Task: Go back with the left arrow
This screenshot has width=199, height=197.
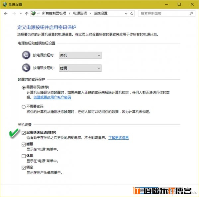Action: pyautogui.click(x=6, y=14)
